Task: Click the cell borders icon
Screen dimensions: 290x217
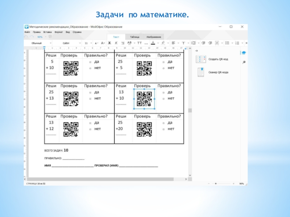Action: [217, 43]
